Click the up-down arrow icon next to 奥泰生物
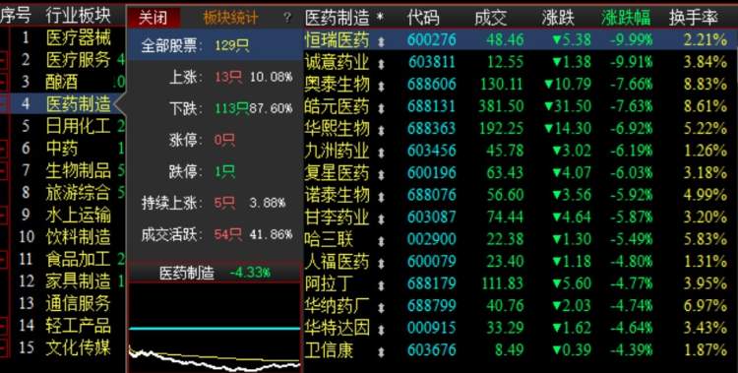The width and height of the screenshot is (738, 373). 381,86
